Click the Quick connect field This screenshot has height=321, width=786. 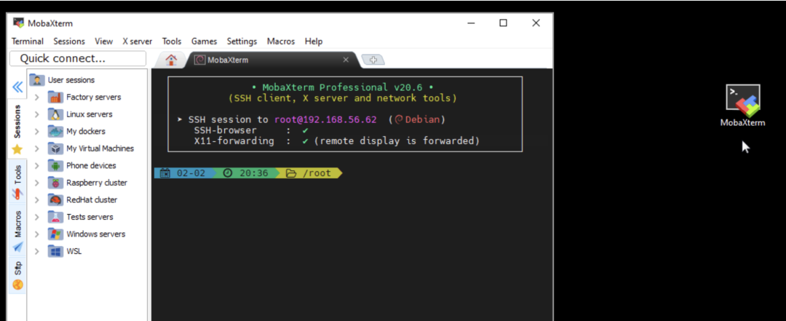tap(78, 59)
